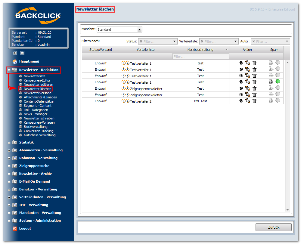Click the Hauptmenü home icon
This screenshot has height=244, width=301.
[15, 62]
